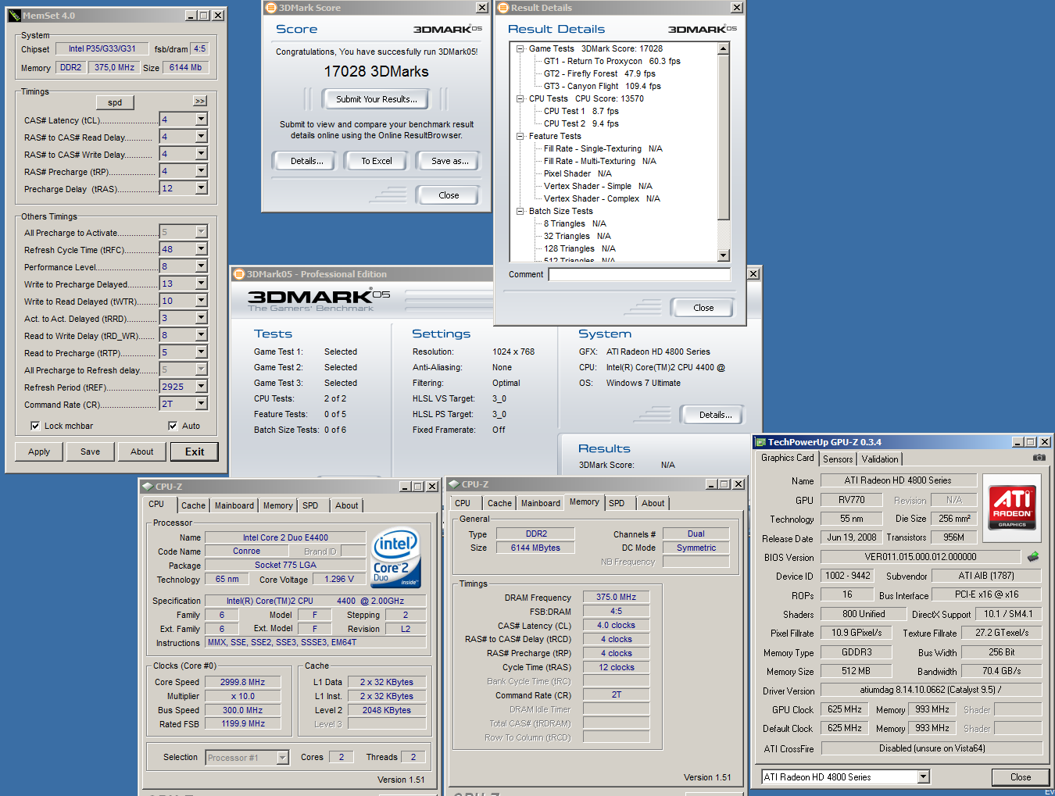Click the 3DMark05 Professional Edition title icon
Image resolution: width=1055 pixels, height=796 pixels.
tap(239, 274)
